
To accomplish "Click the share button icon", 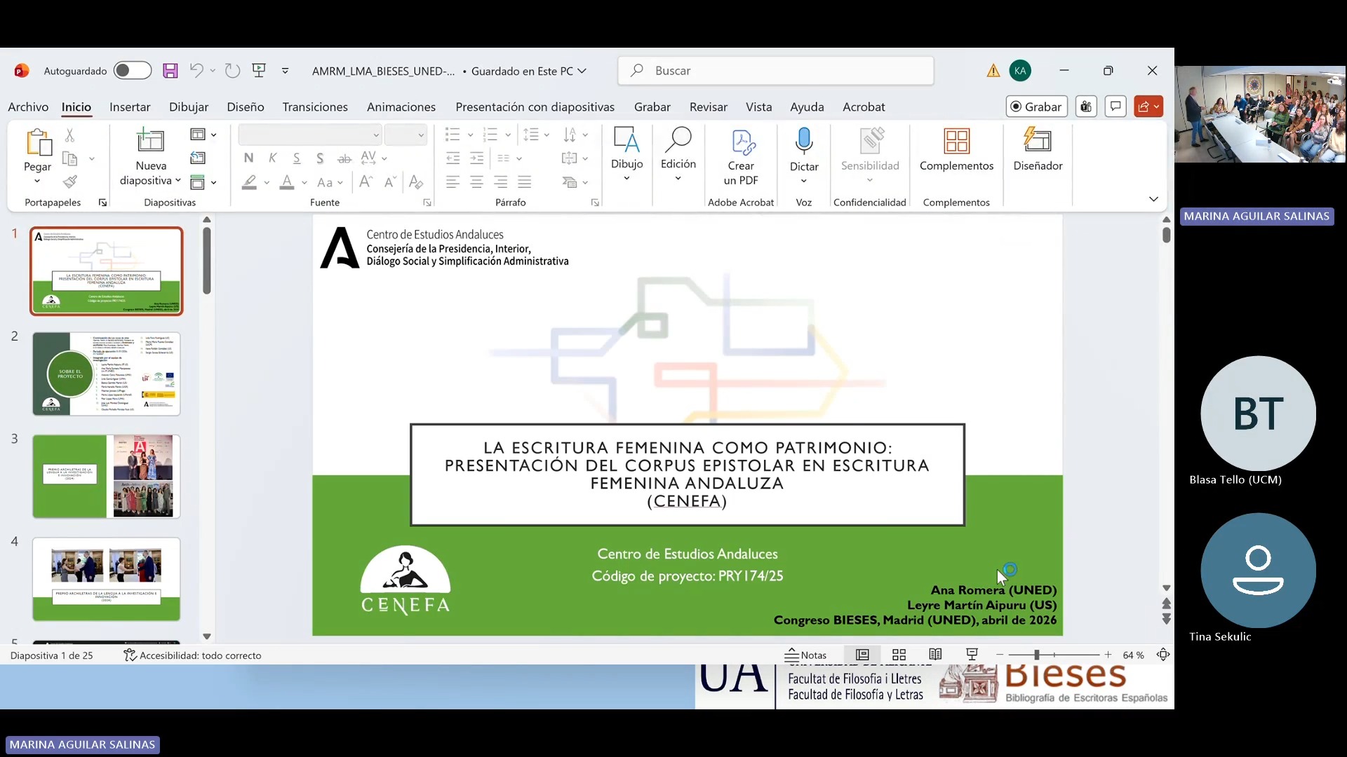I will 1148,107.
